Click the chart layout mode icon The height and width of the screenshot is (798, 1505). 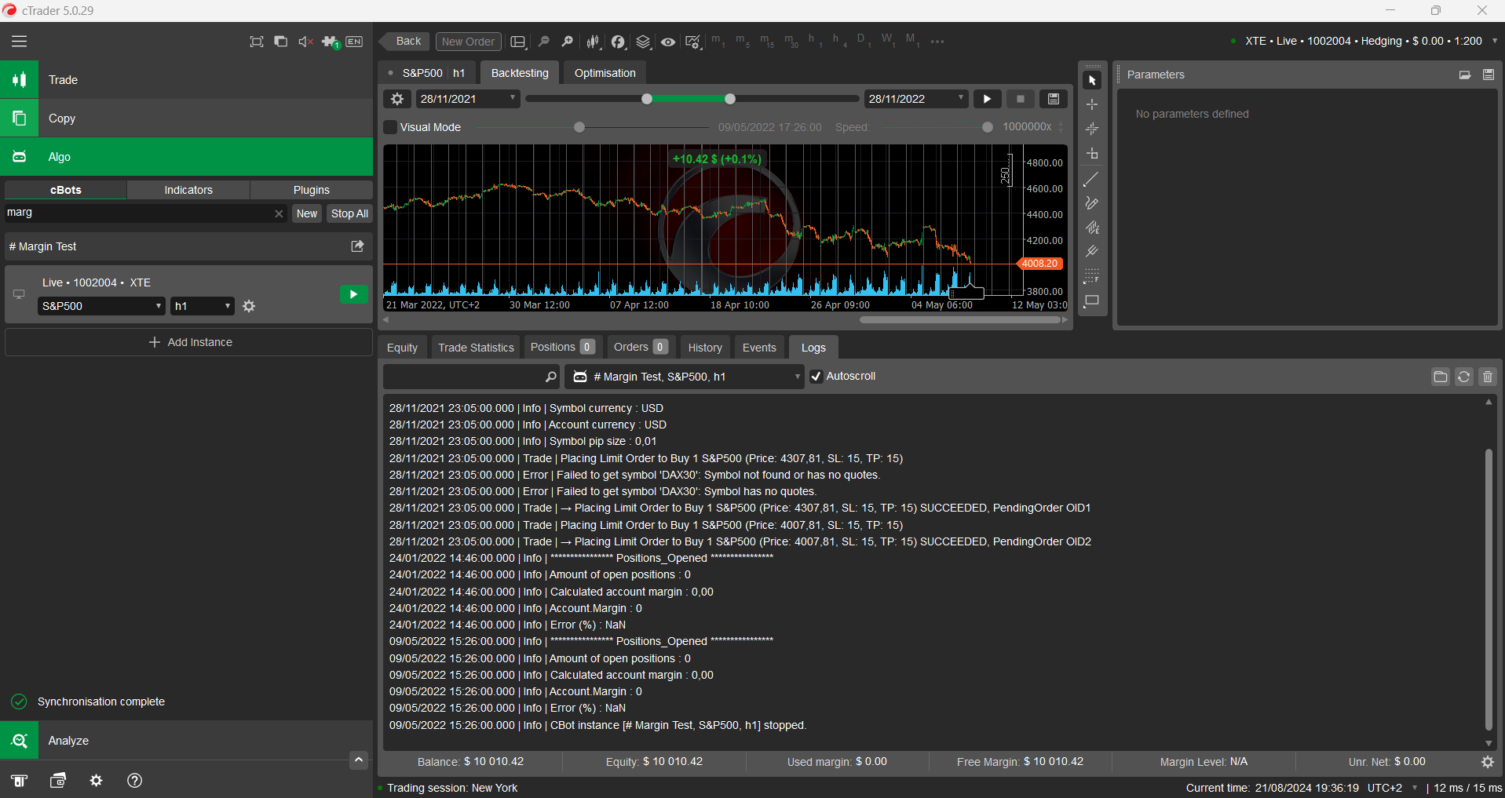(518, 42)
